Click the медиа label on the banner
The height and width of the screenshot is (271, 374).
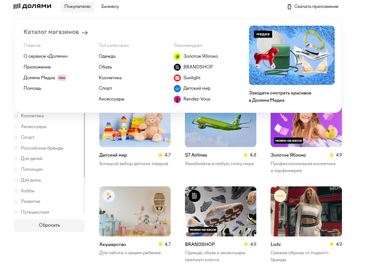[263, 34]
